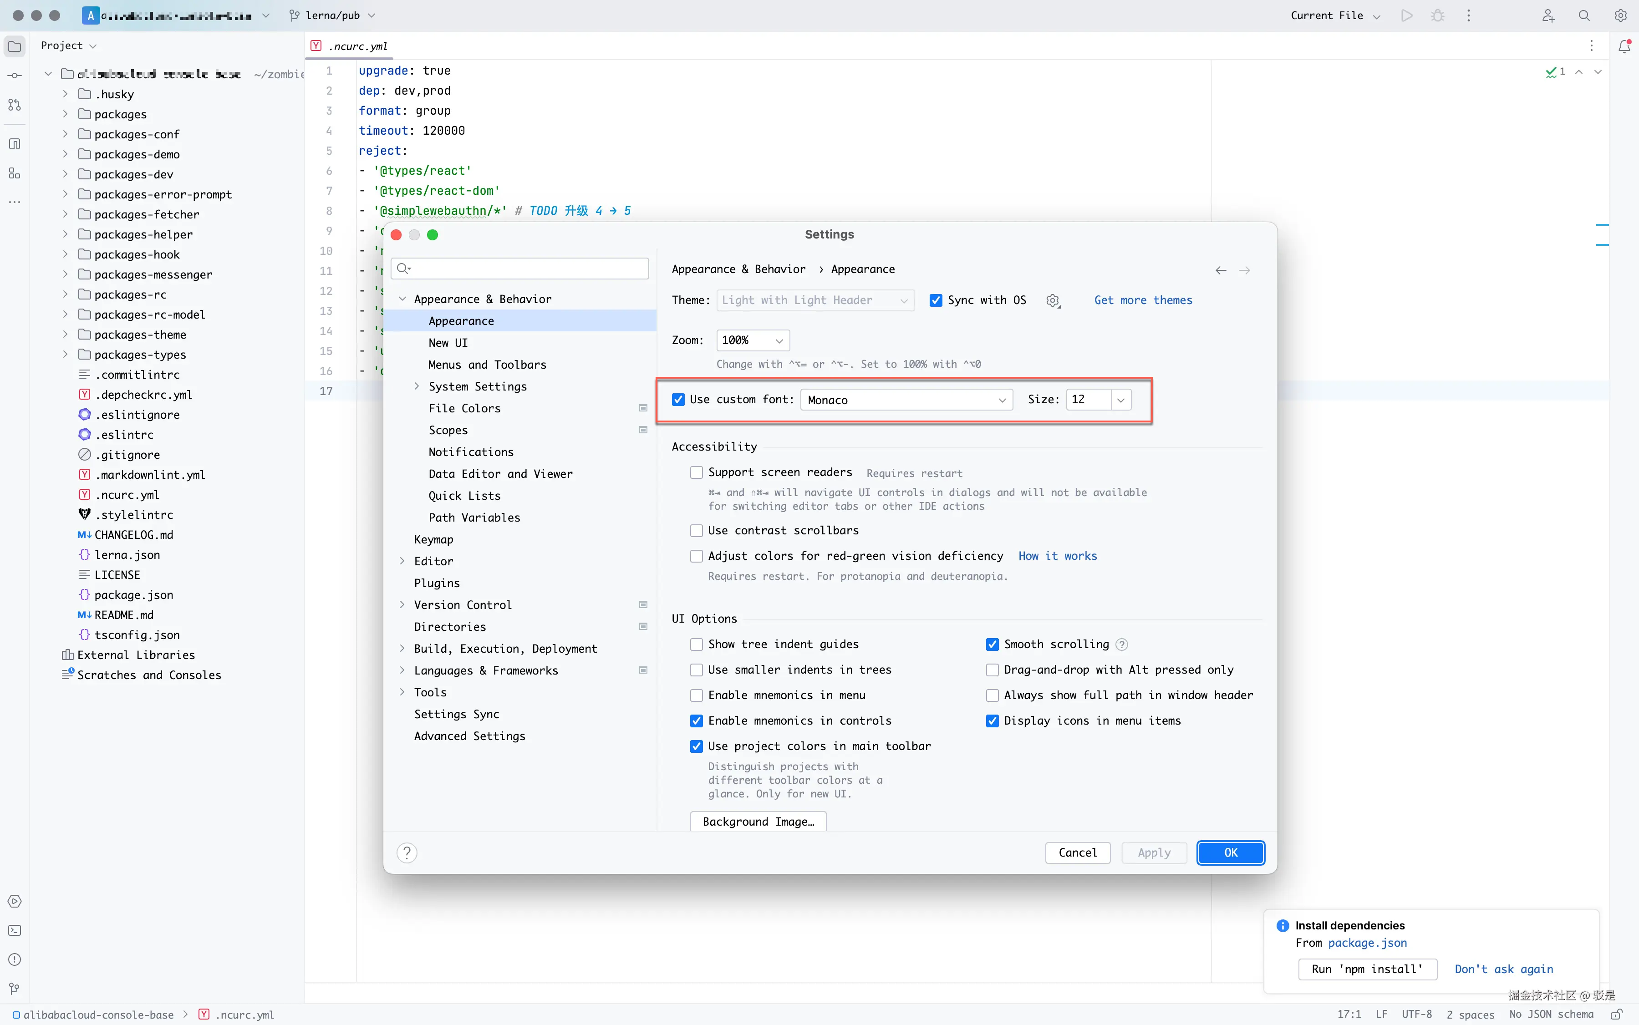Viewport: 1639px width, 1025px height.
Task: Switch to the .ncurc.yml editor tab
Action: point(357,46)
